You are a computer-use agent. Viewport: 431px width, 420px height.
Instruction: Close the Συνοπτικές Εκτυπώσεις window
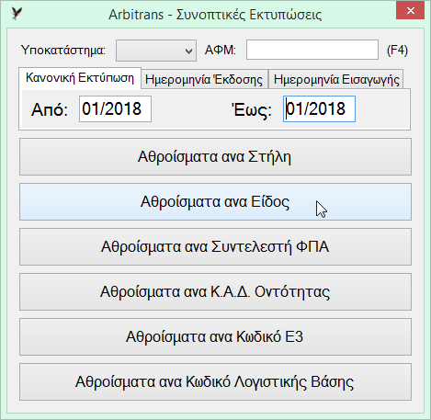pyautogui.click(x=410, y=11)
